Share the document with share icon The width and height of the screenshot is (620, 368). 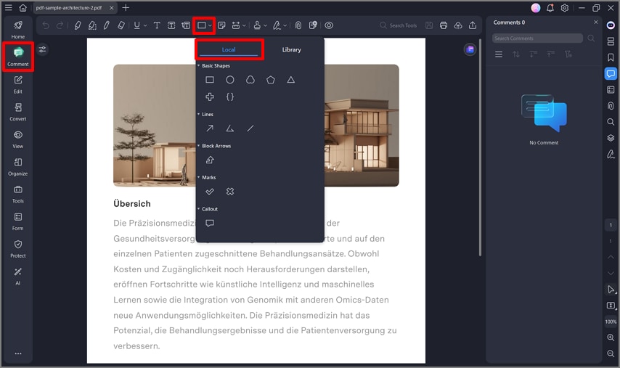click(473, 25)
